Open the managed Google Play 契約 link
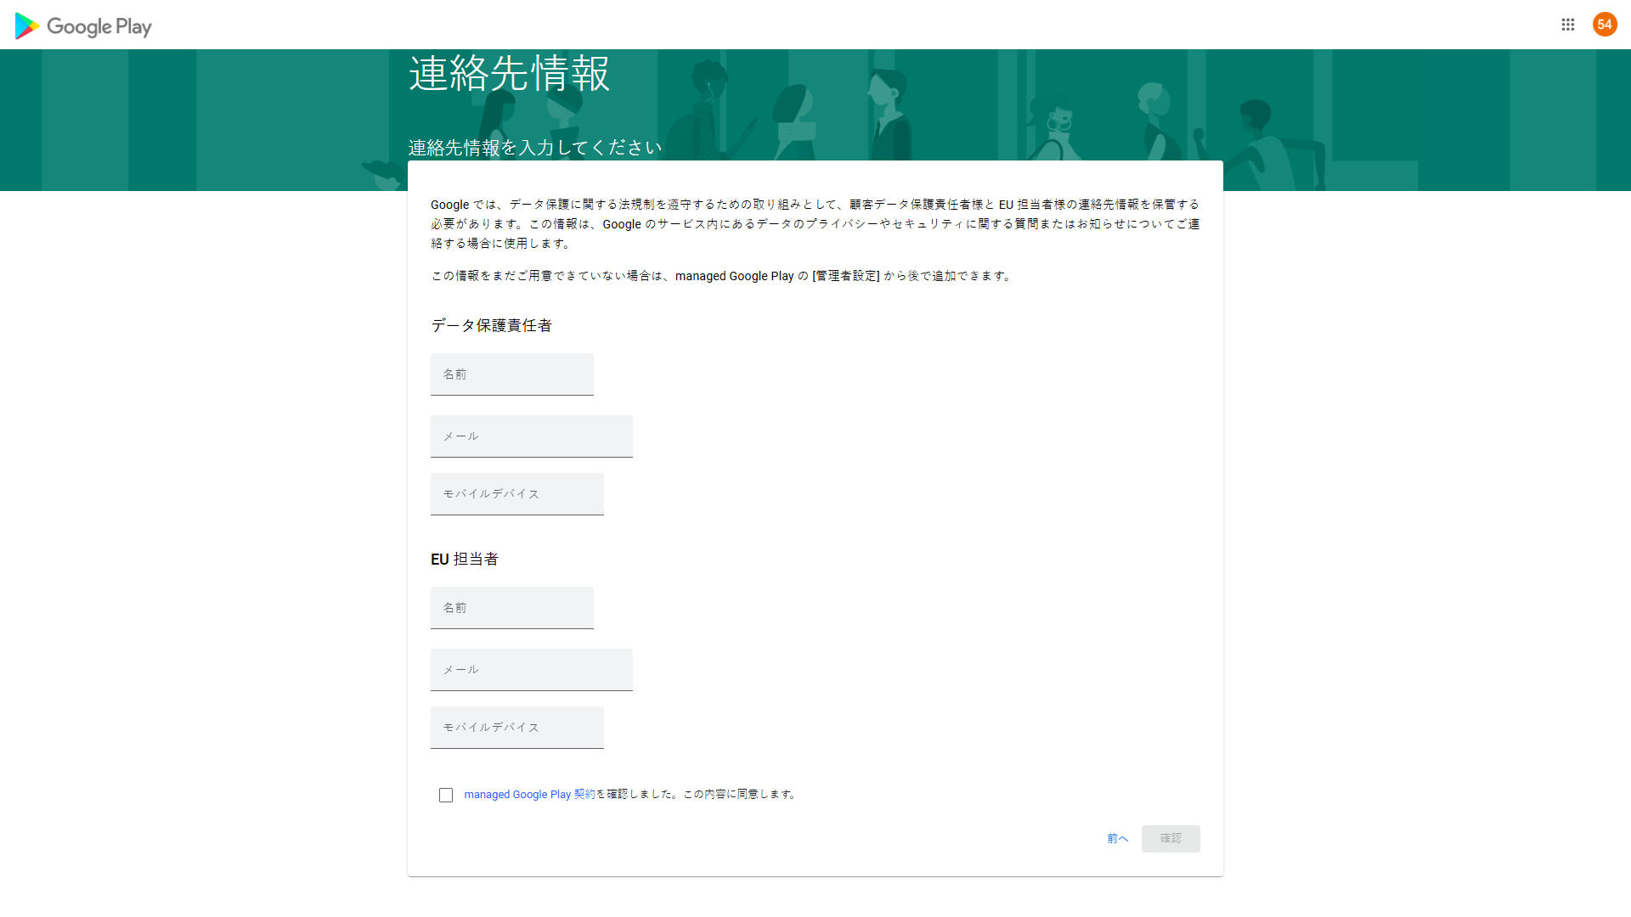1631x917 pixels. pyautogui.click(x=529, y=795)
